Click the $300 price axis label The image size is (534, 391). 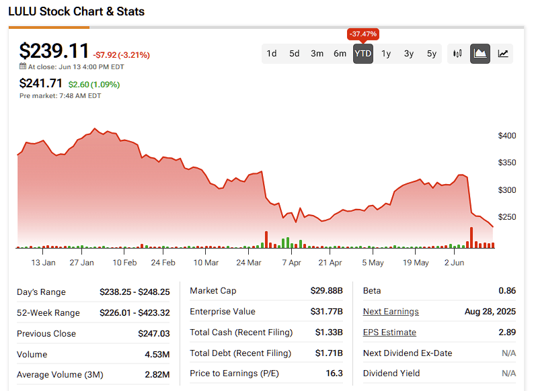[506, 190]
